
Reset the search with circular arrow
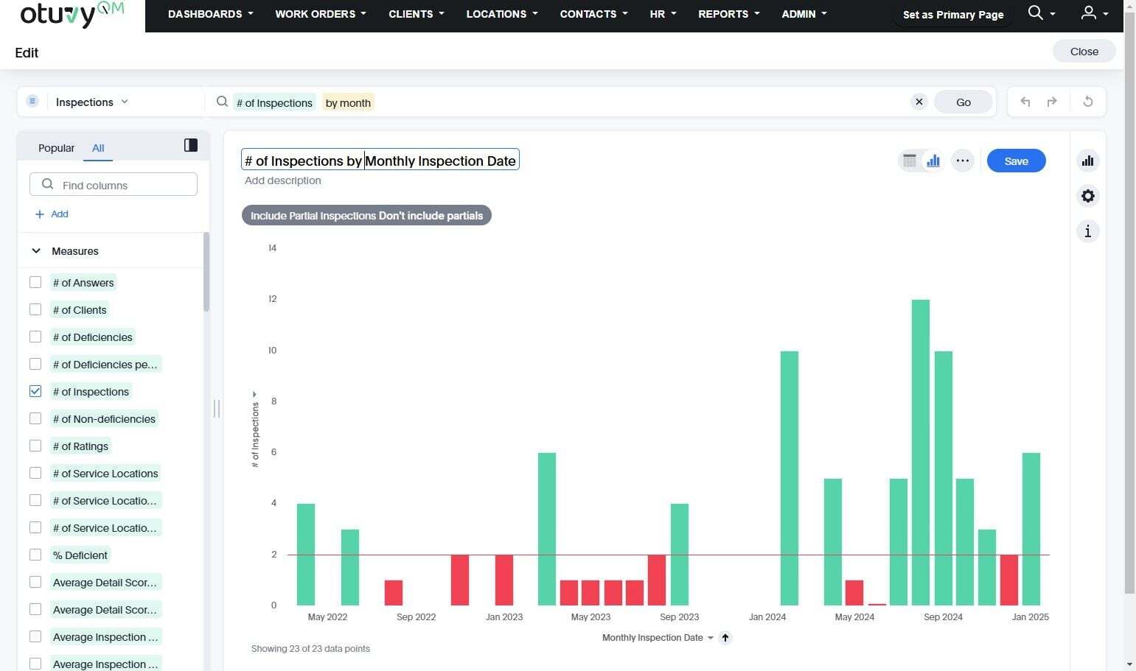click(1088, 102)
